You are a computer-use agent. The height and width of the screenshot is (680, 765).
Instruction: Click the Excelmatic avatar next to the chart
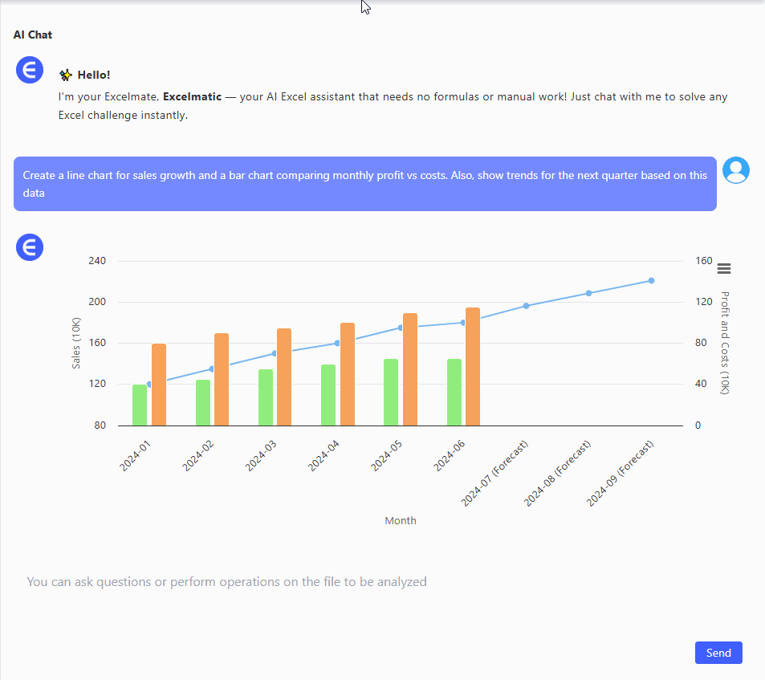(30, 247)
